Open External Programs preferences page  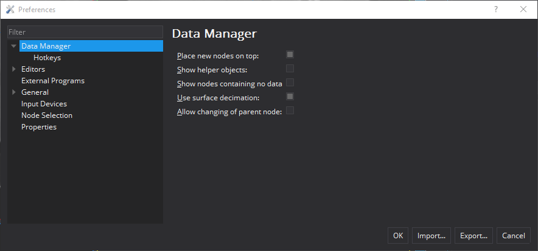[53, 81]
